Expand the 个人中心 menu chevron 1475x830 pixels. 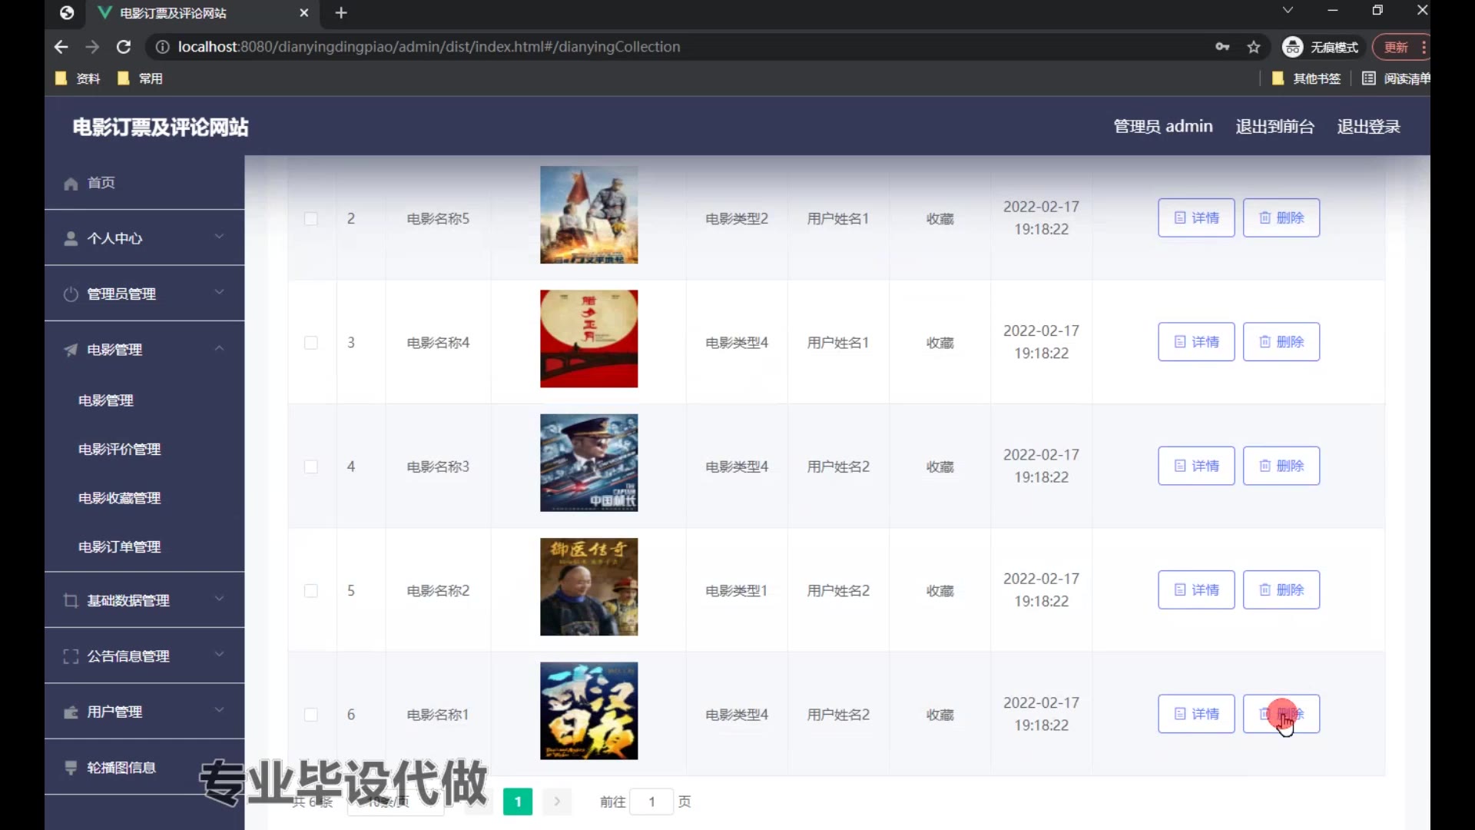pyautogui.click(x=219, y=237)
